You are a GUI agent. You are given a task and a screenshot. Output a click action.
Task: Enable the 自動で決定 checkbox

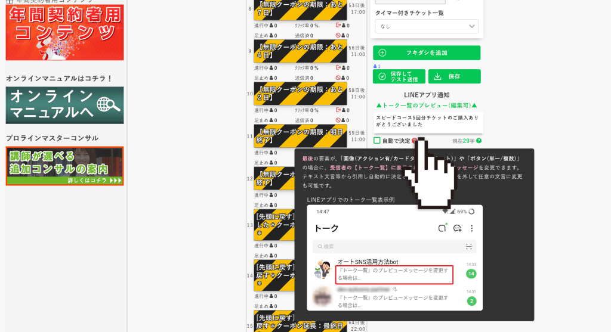coord(377,141)
